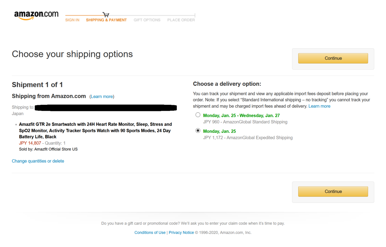
Task: Click the top Continue button
Action: tap(333, 58)
